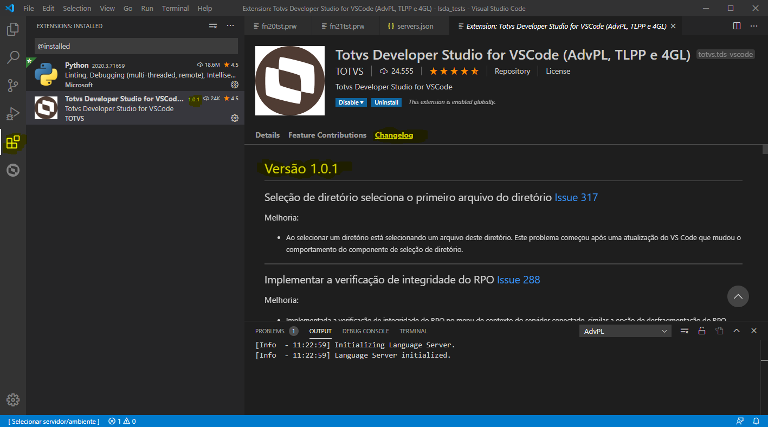
Task: Maximize the panel size chevron
Action: click(737, 331)
